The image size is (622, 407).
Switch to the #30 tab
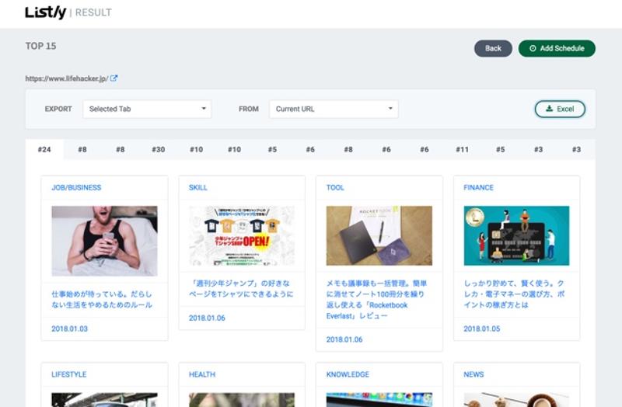(159, 149)
